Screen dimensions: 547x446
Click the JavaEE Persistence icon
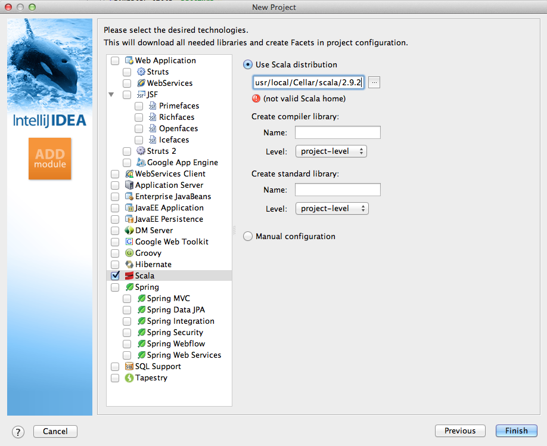pyautogui.click(x=129, y=219)
